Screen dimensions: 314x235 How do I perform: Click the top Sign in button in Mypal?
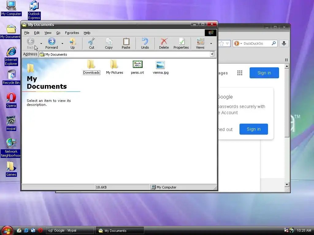(x=264, y=73)
